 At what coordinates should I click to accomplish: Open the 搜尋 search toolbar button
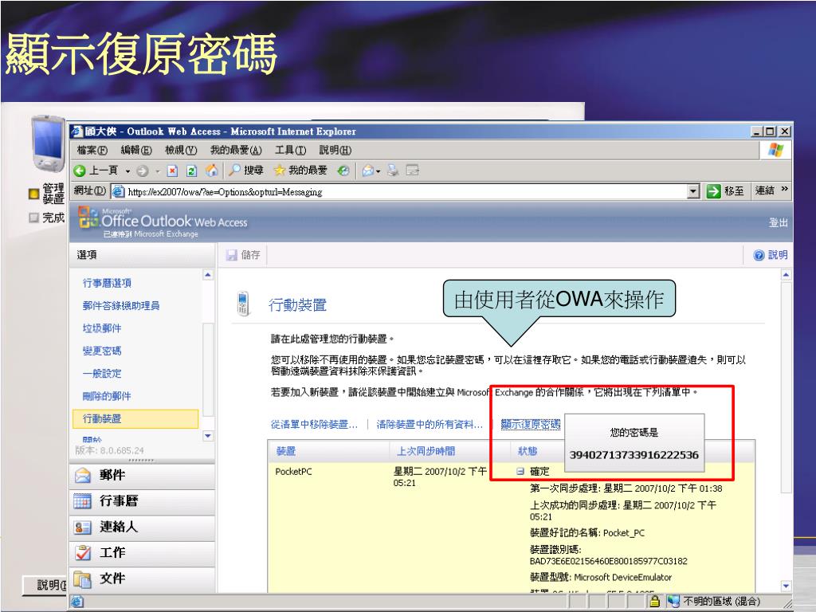(x=246, y=171)
